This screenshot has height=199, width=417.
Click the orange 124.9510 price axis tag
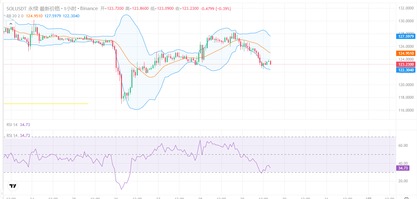tap(406, 53)
